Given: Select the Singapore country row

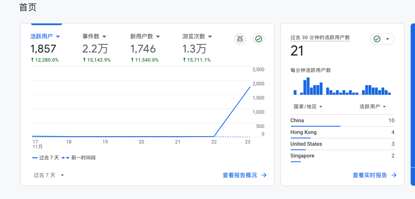Looking at the screenshot, I should [x=342, y=156].
